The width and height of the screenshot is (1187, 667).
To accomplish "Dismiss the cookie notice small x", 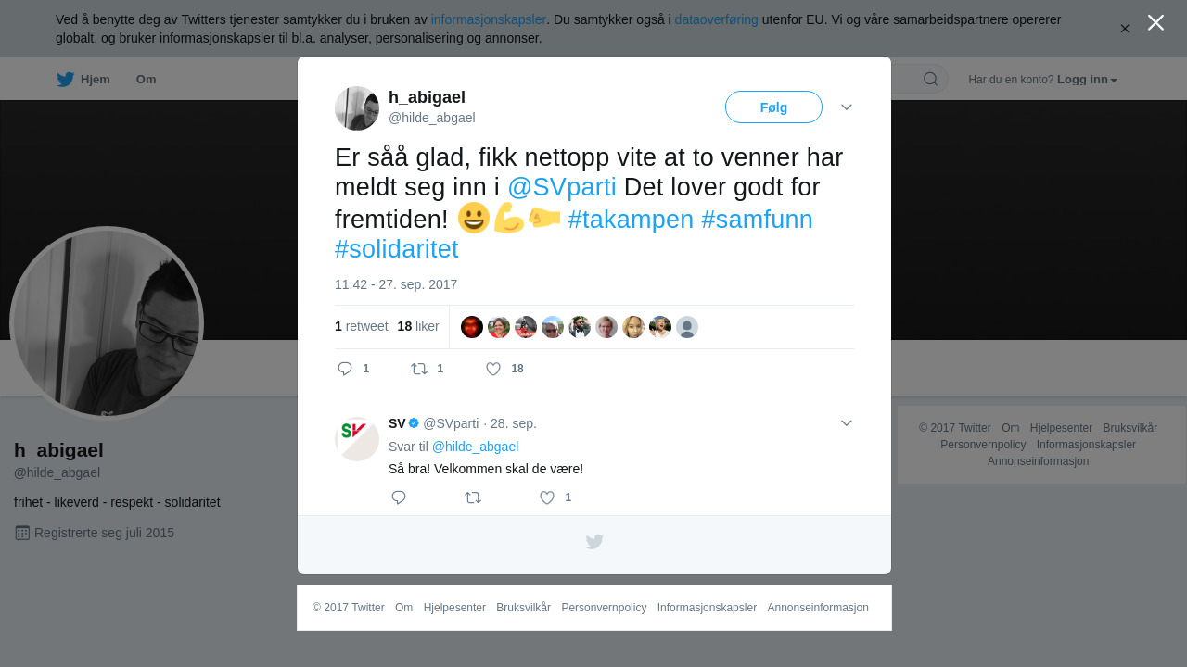I will [1125, 29].
